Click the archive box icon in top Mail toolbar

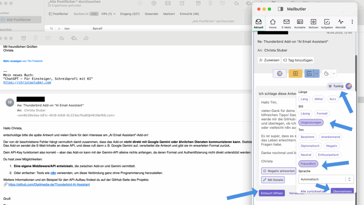pos(198,3)
